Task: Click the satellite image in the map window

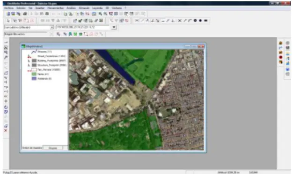Action: tap(136, 100)
